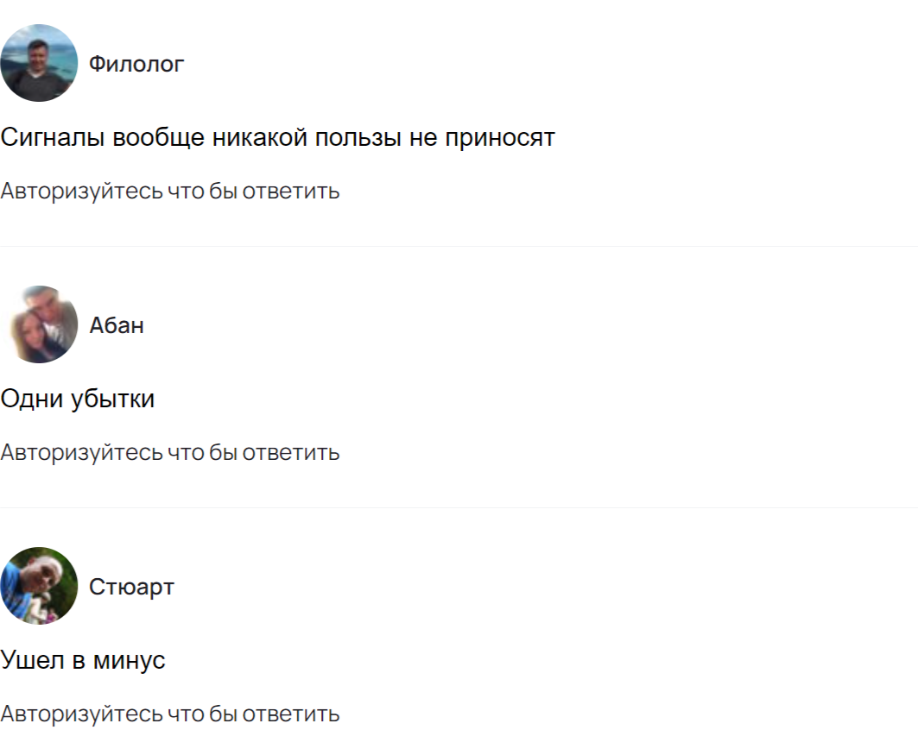Click the word "Ушел" in Стюарт's comment
The image size is (918, 755).
pos(32,661)
